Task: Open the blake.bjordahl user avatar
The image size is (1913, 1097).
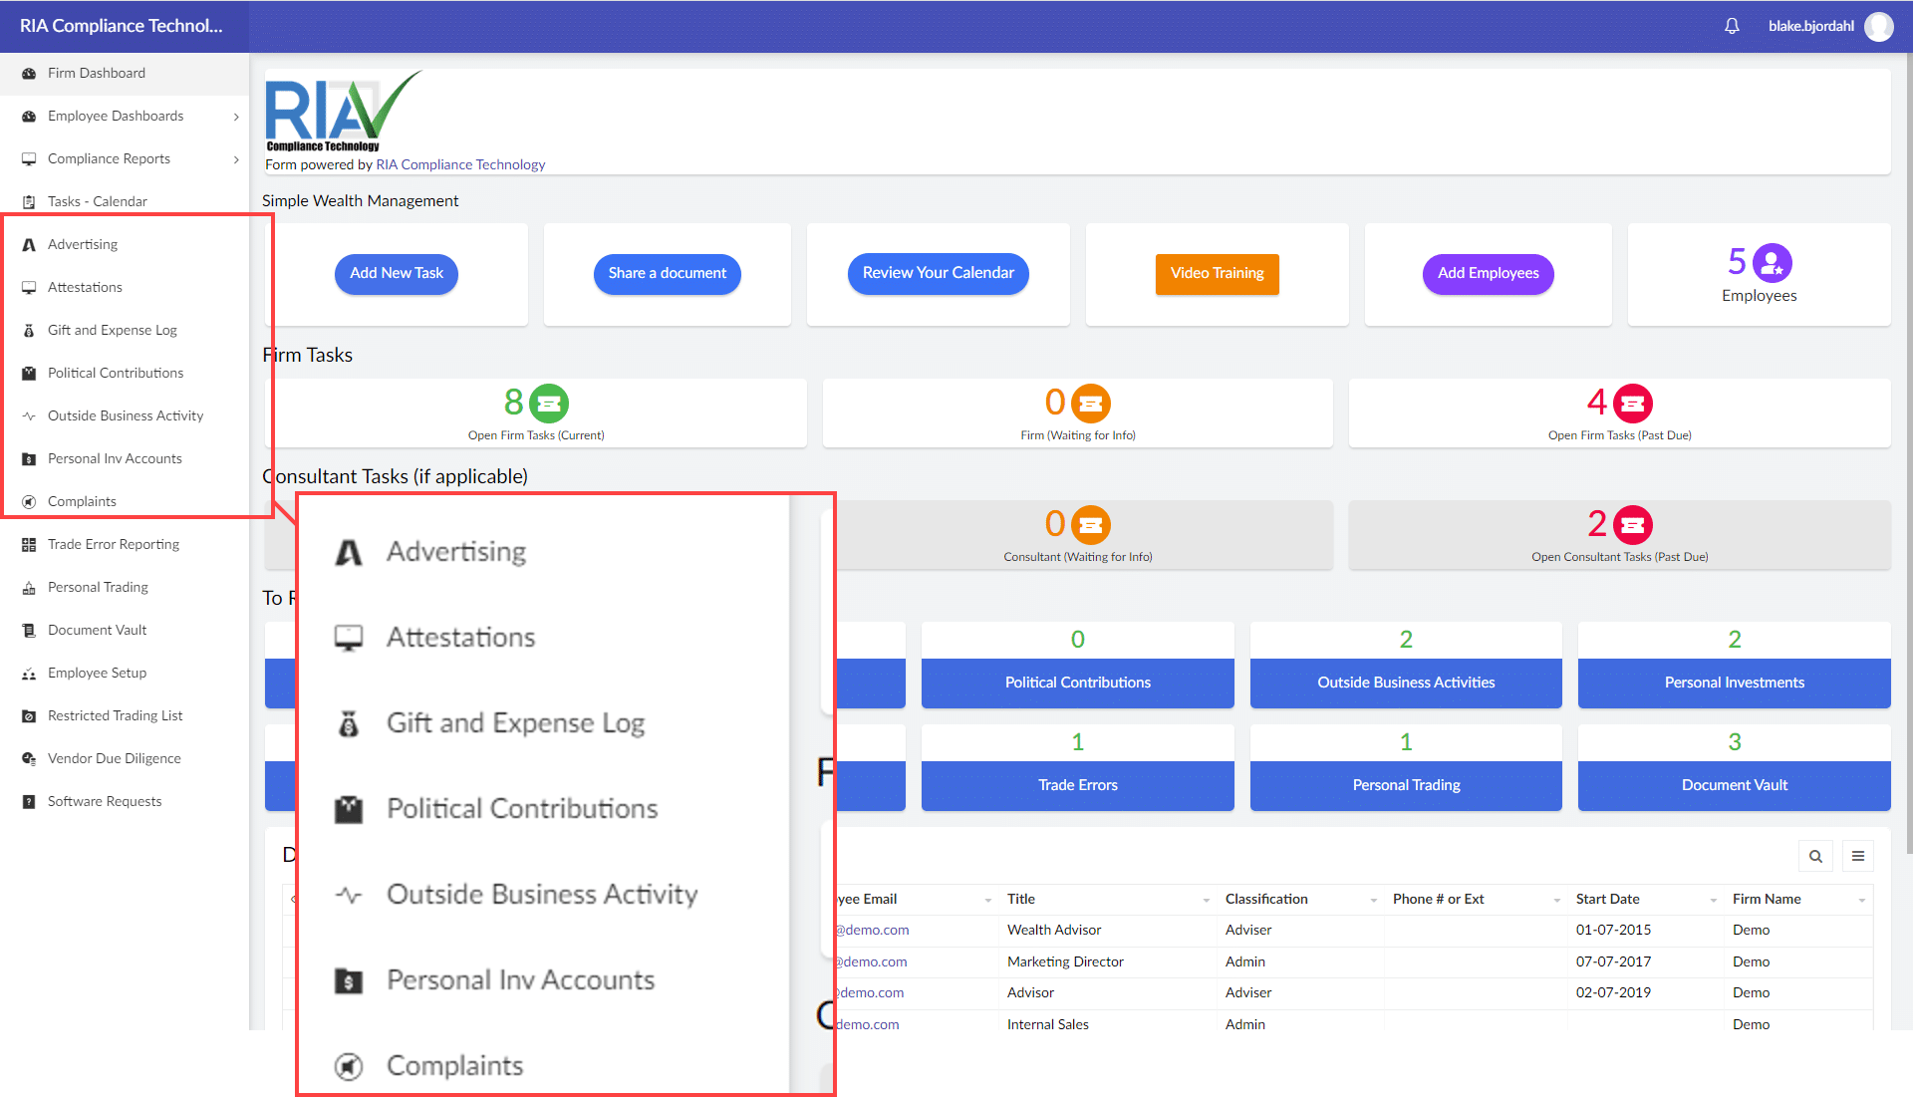Action: tap(1878, 26)
